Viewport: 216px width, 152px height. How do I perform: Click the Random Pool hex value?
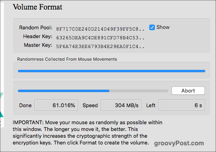click(100, 29)
